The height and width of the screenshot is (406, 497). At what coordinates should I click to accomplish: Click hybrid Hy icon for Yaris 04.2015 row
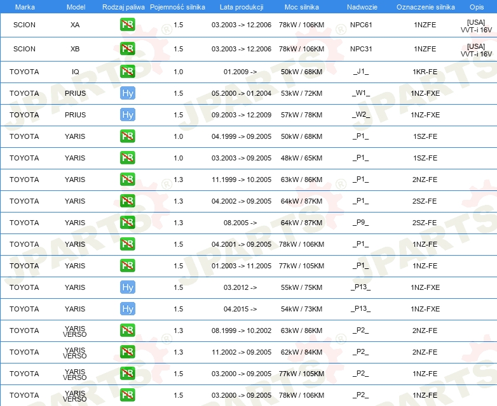point(127,308)
